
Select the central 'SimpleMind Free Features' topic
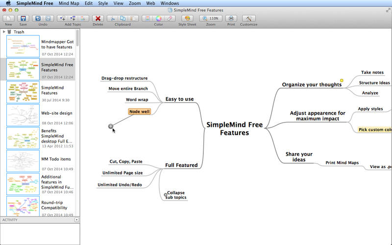[x=234, y=128]
